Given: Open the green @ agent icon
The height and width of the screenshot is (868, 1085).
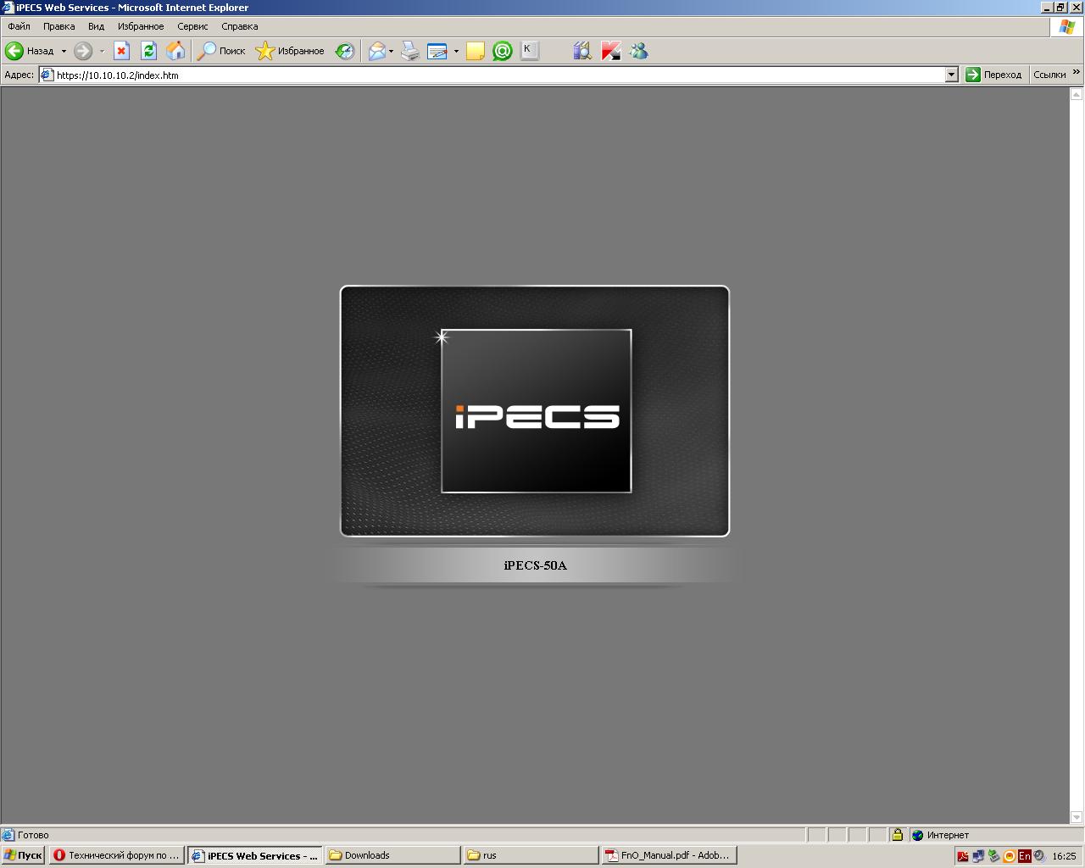Looking at the screenshot, I should pyautogui.click(x=503, y=52).
